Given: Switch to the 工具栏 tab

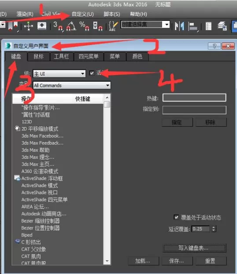Looking at the screenshot, I should pyautogui.click(x=61, y=56).
